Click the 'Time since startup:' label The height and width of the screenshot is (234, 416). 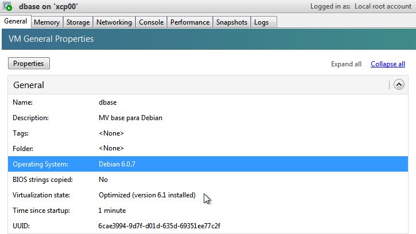click(41, 211)
